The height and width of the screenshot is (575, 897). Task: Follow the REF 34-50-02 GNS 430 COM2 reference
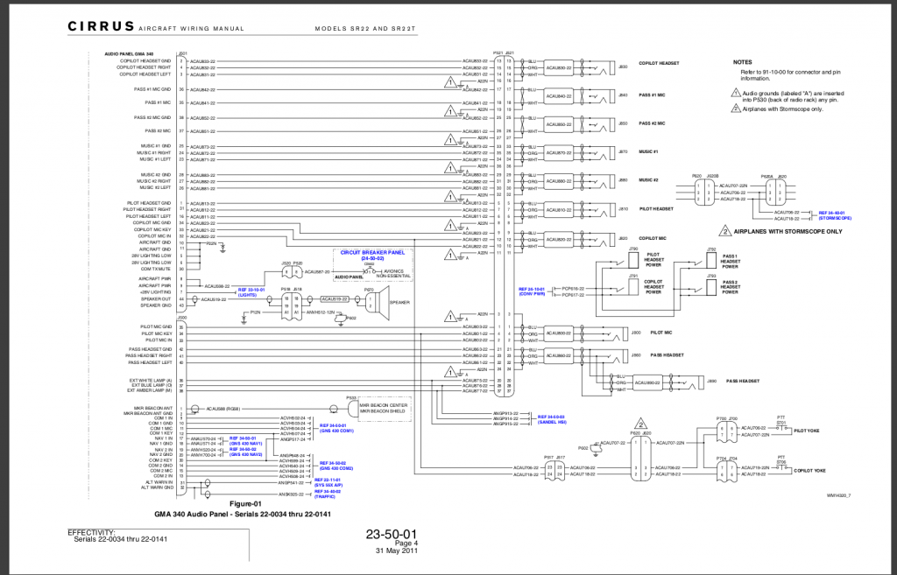click(x=336, y=466)
